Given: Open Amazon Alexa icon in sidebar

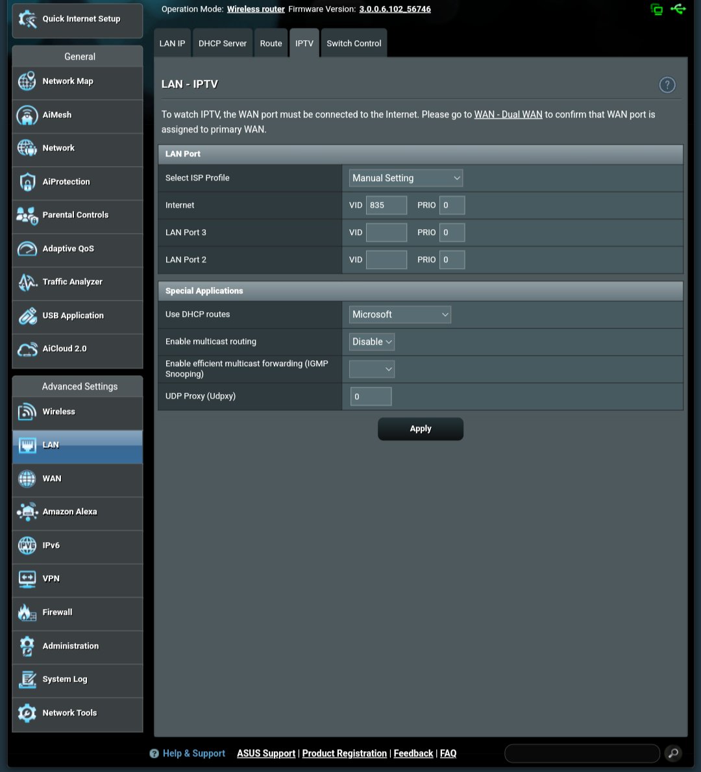Looking at the screenshot, I should coord(27,512).
